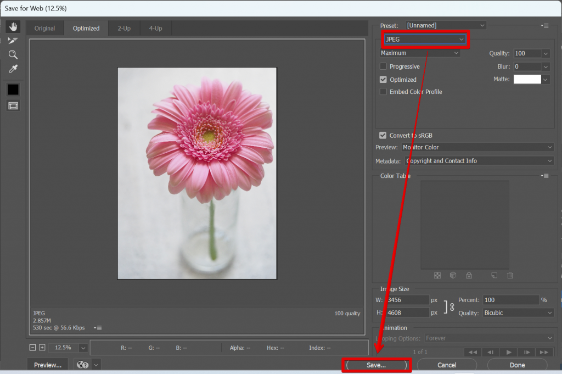Enable the Progressive checkbox
The width and height of the screenshot is (562, 374).
[x=383, y=66]
